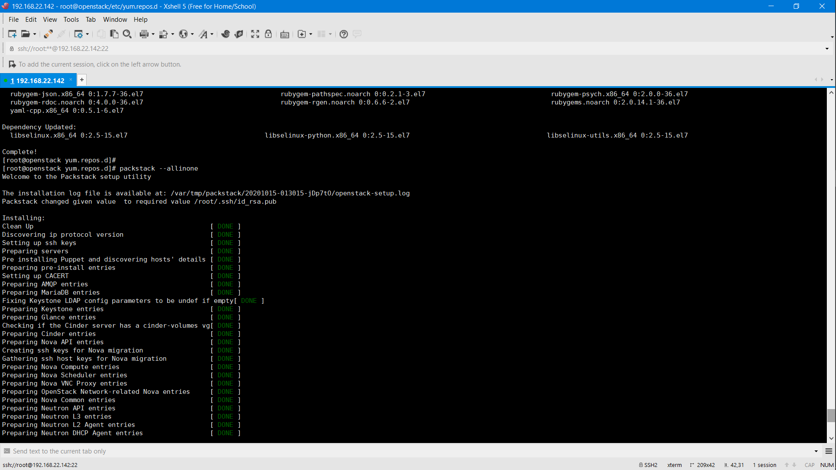Viewport: 836px width, 470px height.
Task: Open the Find dialog via the magnifier icon
Action: (127, 34)
